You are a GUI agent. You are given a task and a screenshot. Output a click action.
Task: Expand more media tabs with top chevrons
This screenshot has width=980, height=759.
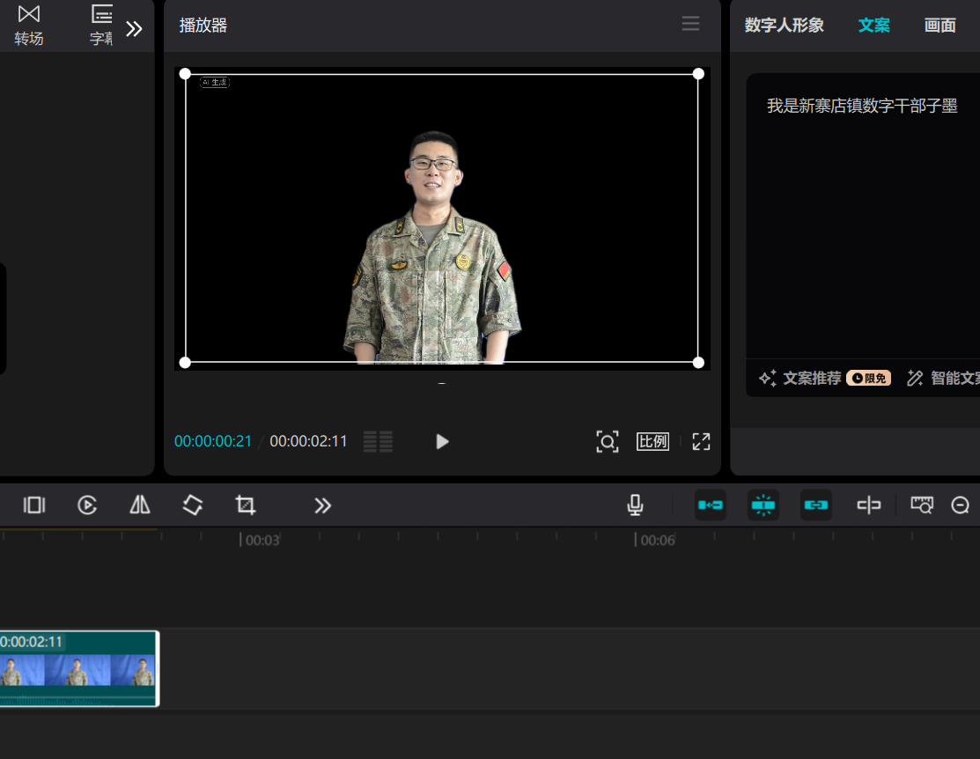(x=134, y=29)
